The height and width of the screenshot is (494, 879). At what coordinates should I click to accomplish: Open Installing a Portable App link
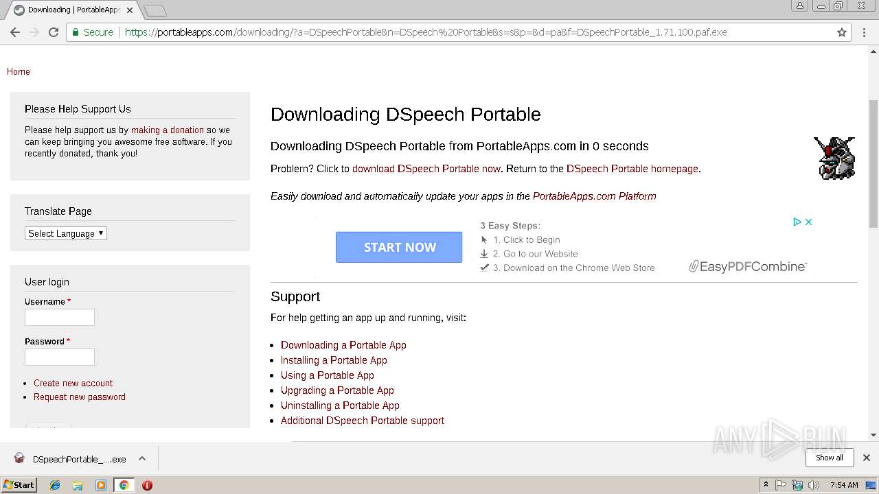[334, 360]
